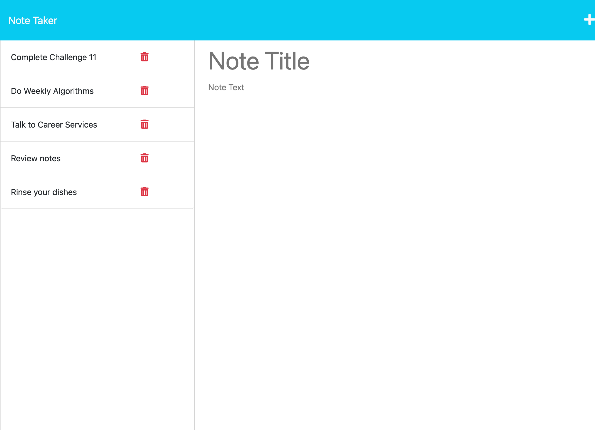
Task: Open the "Complete Challenge 11" note
Action: (x=54, y=57)
